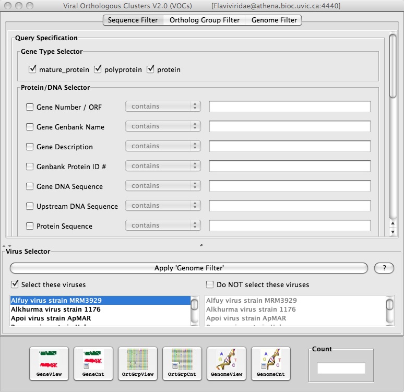Open Genbank Protein ID contains dropdown

(x=163, y=165)
